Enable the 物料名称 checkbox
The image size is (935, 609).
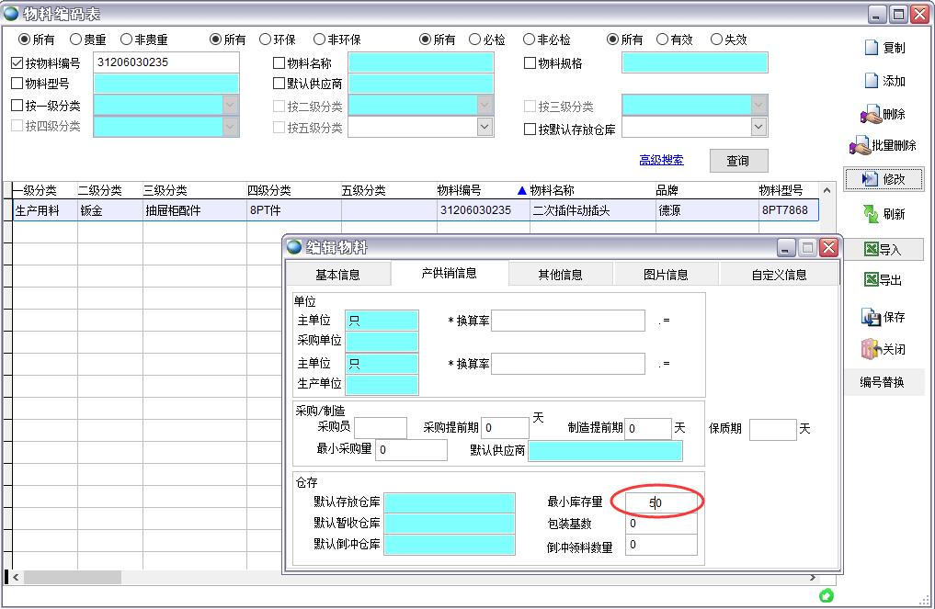coord(279,63)
